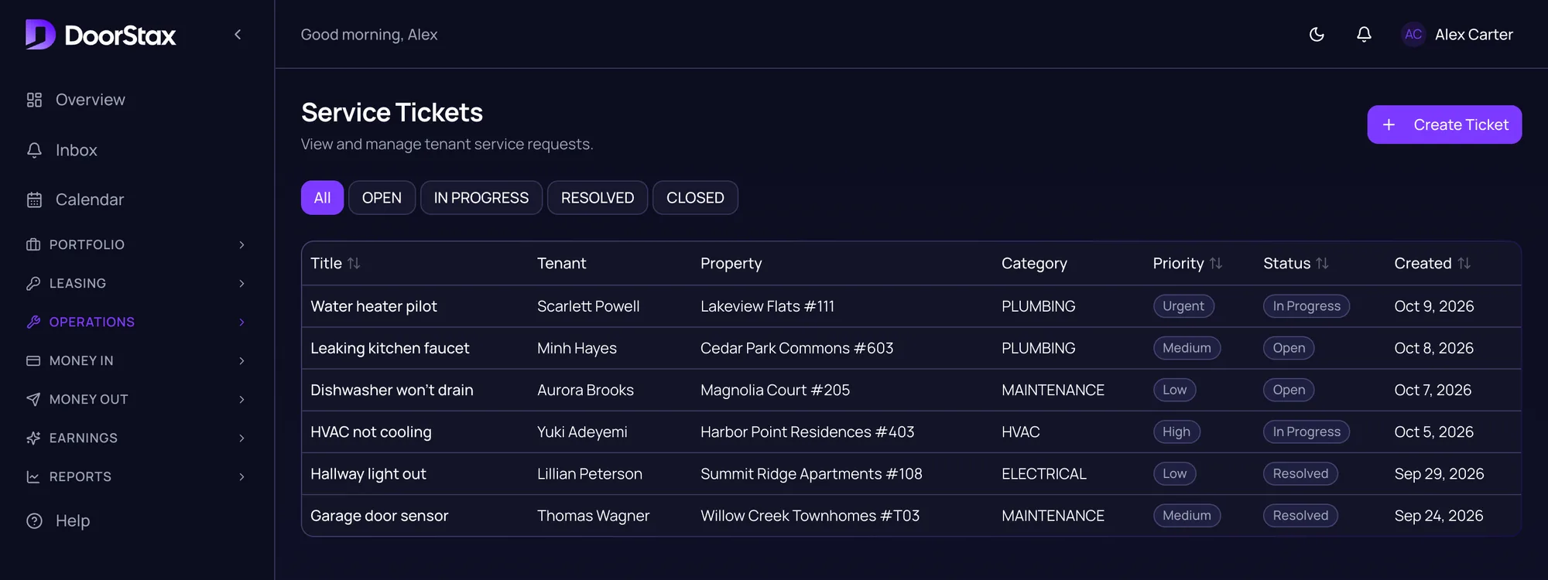Screen dimensions: 1548x580
Task: Sort tickets by Status arrows icon
Action: pyautogui.click(x=1322, y=264)
